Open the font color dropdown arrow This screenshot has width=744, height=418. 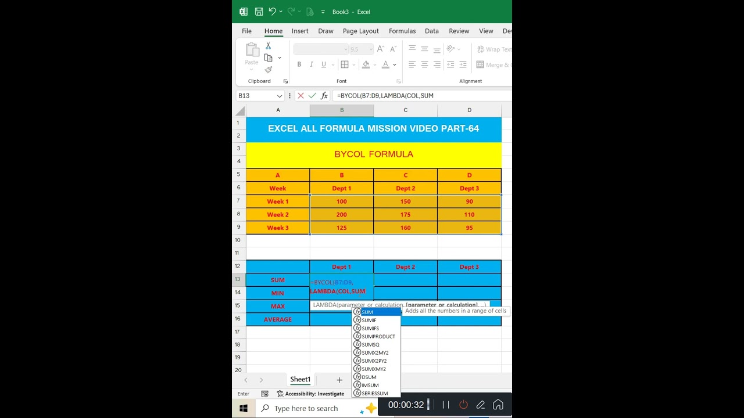395,64
